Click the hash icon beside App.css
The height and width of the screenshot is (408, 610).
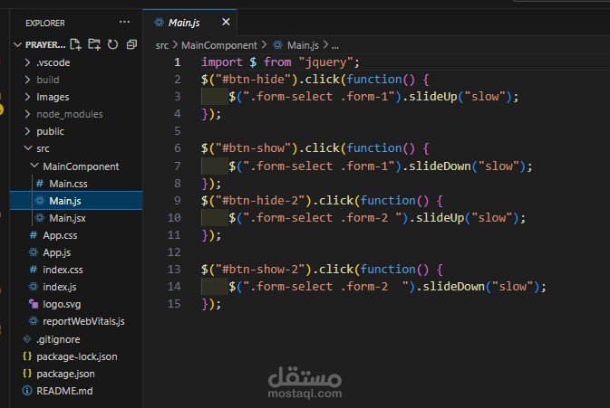click(34, 235)
